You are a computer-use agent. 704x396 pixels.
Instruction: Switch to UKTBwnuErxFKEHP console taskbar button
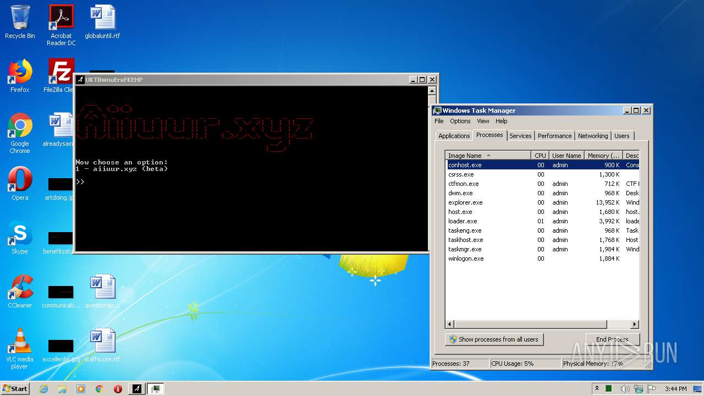137,389
